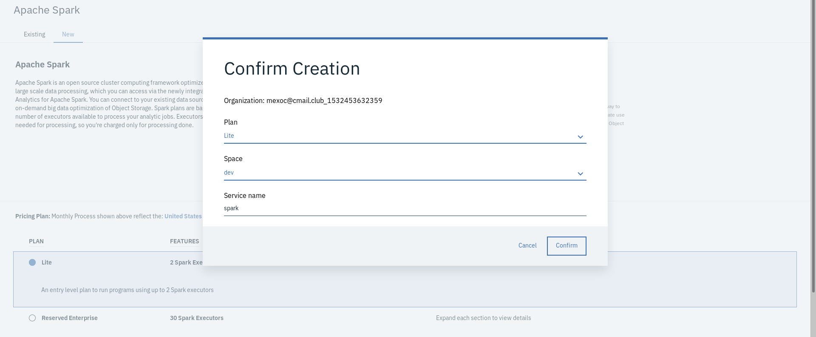Open the Space dropdown showing dev
Screen dimensions: 816x337
click(405, 173)
